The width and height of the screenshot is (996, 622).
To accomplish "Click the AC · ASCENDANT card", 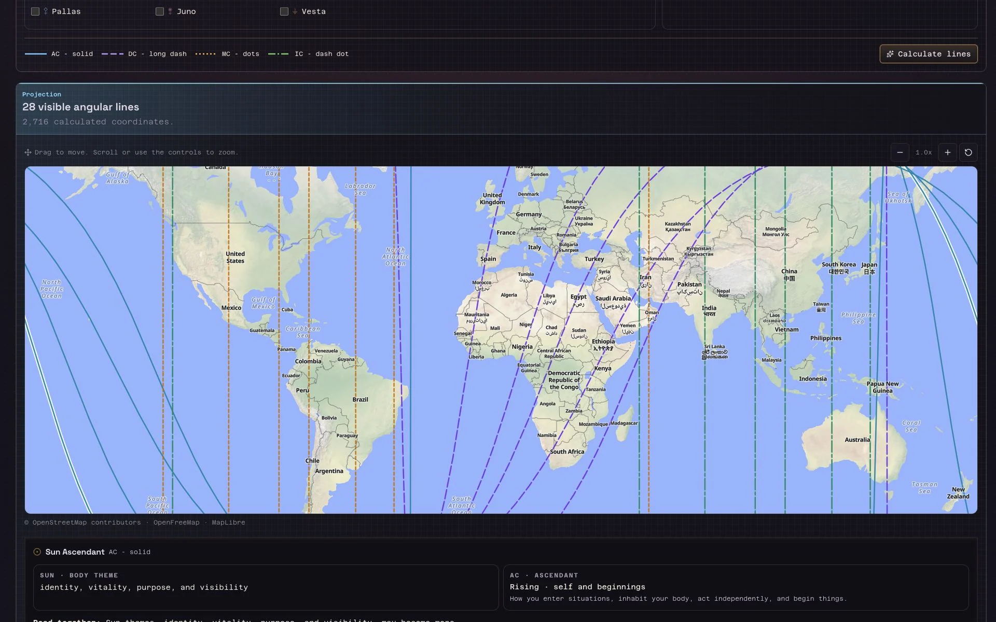I will point(736,587).
